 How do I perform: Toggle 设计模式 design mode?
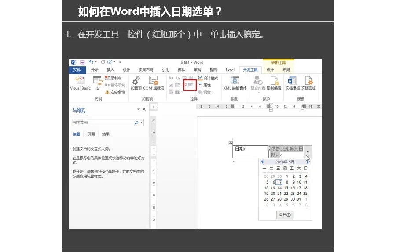pos(208,78)
